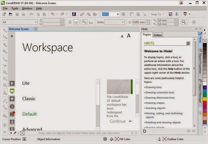Image resolution: width=208 pixels, height=144 pixels.
Task: Click the Outline Color pen icon
Action: pyautogui.click(x=160, y=139)
